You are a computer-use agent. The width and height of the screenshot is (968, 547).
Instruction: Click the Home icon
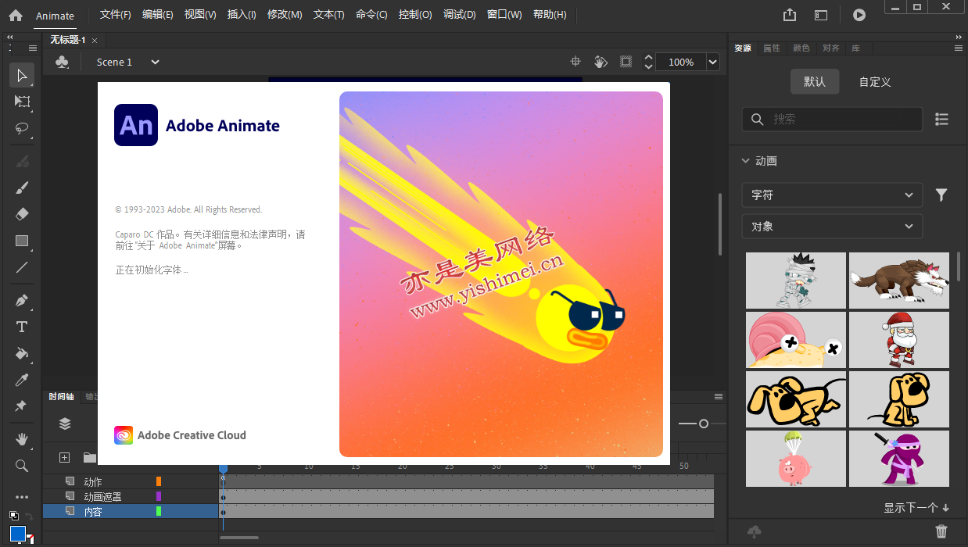[16, 15]
